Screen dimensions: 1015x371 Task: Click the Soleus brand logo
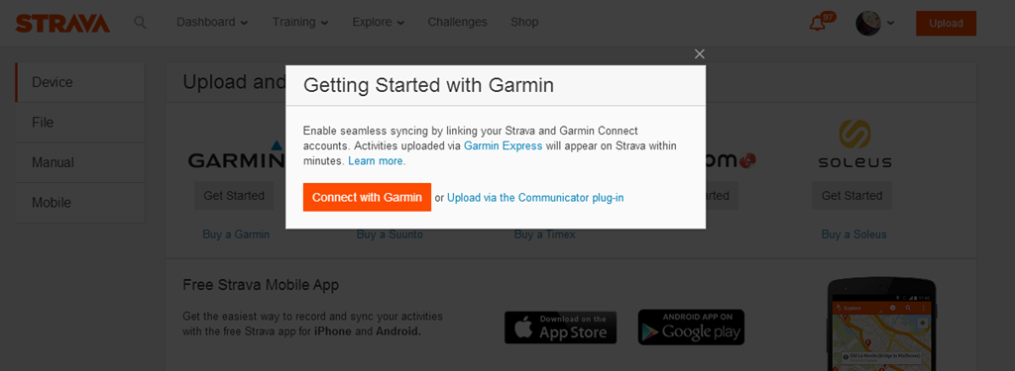(854, 143)
